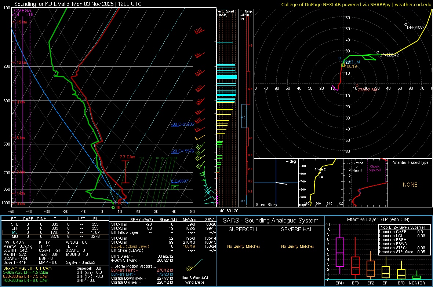Click the 'DN=227/77' hodograph marker label

(x=416, y=27)
